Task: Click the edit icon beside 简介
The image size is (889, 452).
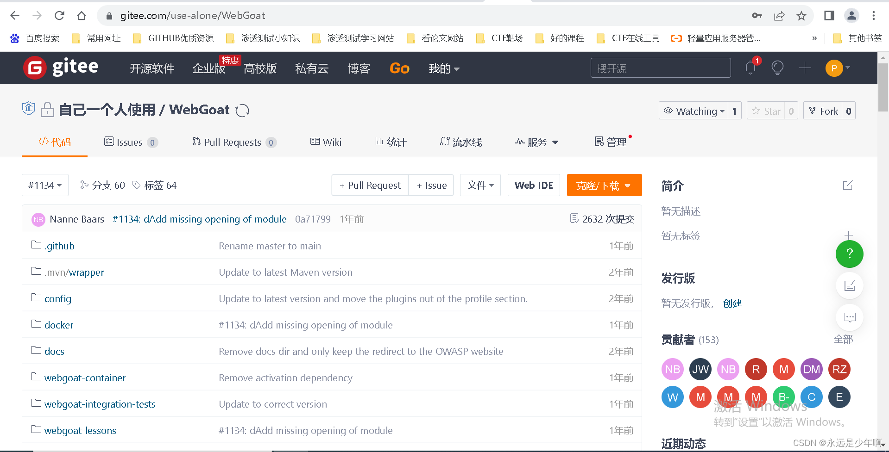Action: [x=848, y=185]
